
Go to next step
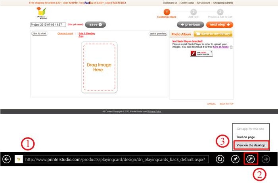click(x=220, y=25)
